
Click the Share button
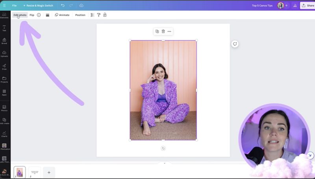click(308, 6)
